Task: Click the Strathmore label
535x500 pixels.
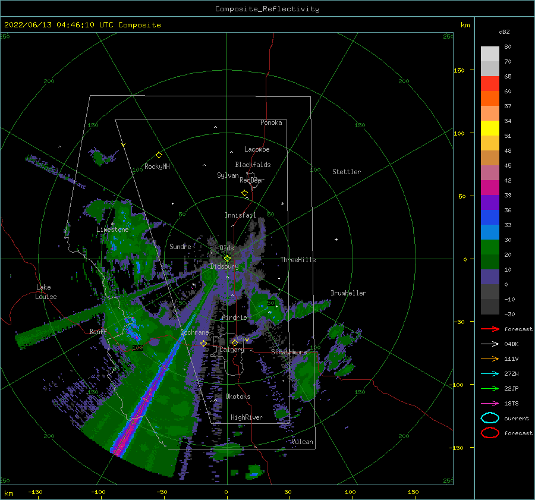Action: tap(289, 351)
